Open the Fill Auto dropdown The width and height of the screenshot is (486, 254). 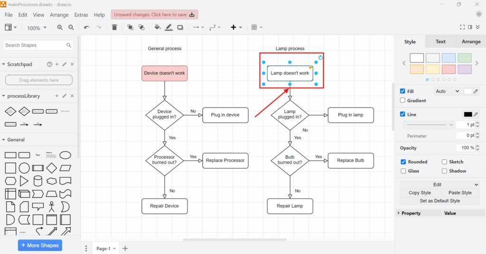tap(447, 91)
